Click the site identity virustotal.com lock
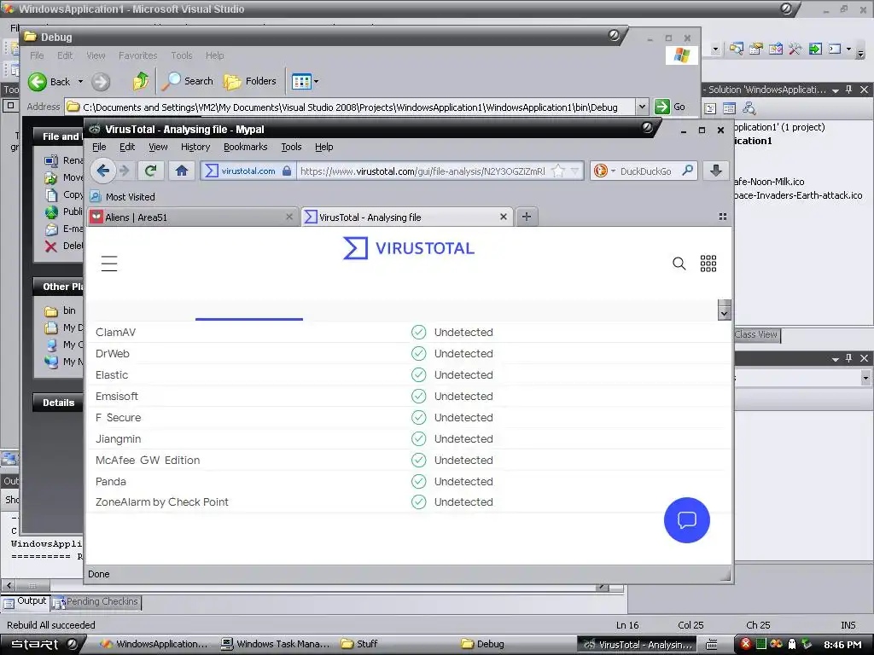Image resolution: width=874 pixels, height=655 pixels. pos(248,171)
